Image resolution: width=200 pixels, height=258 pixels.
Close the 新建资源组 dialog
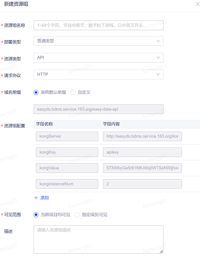pos(198,4)
